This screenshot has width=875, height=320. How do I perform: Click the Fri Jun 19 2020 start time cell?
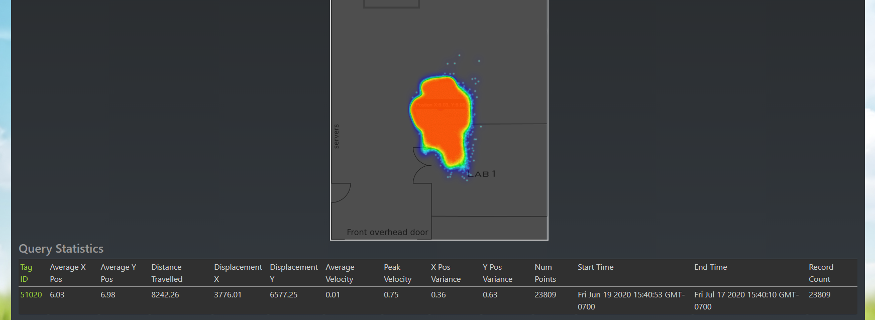click(631, 300)
